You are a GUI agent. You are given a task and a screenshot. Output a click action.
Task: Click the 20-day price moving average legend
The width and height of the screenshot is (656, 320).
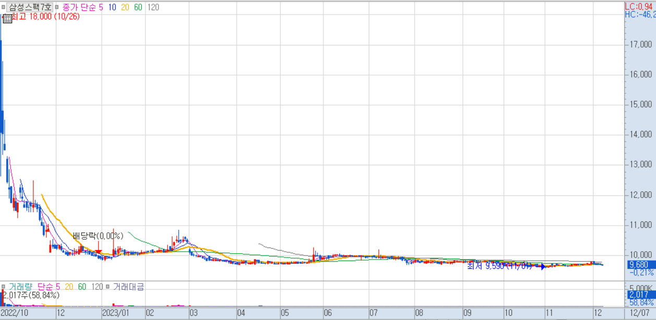pos(126,7)
